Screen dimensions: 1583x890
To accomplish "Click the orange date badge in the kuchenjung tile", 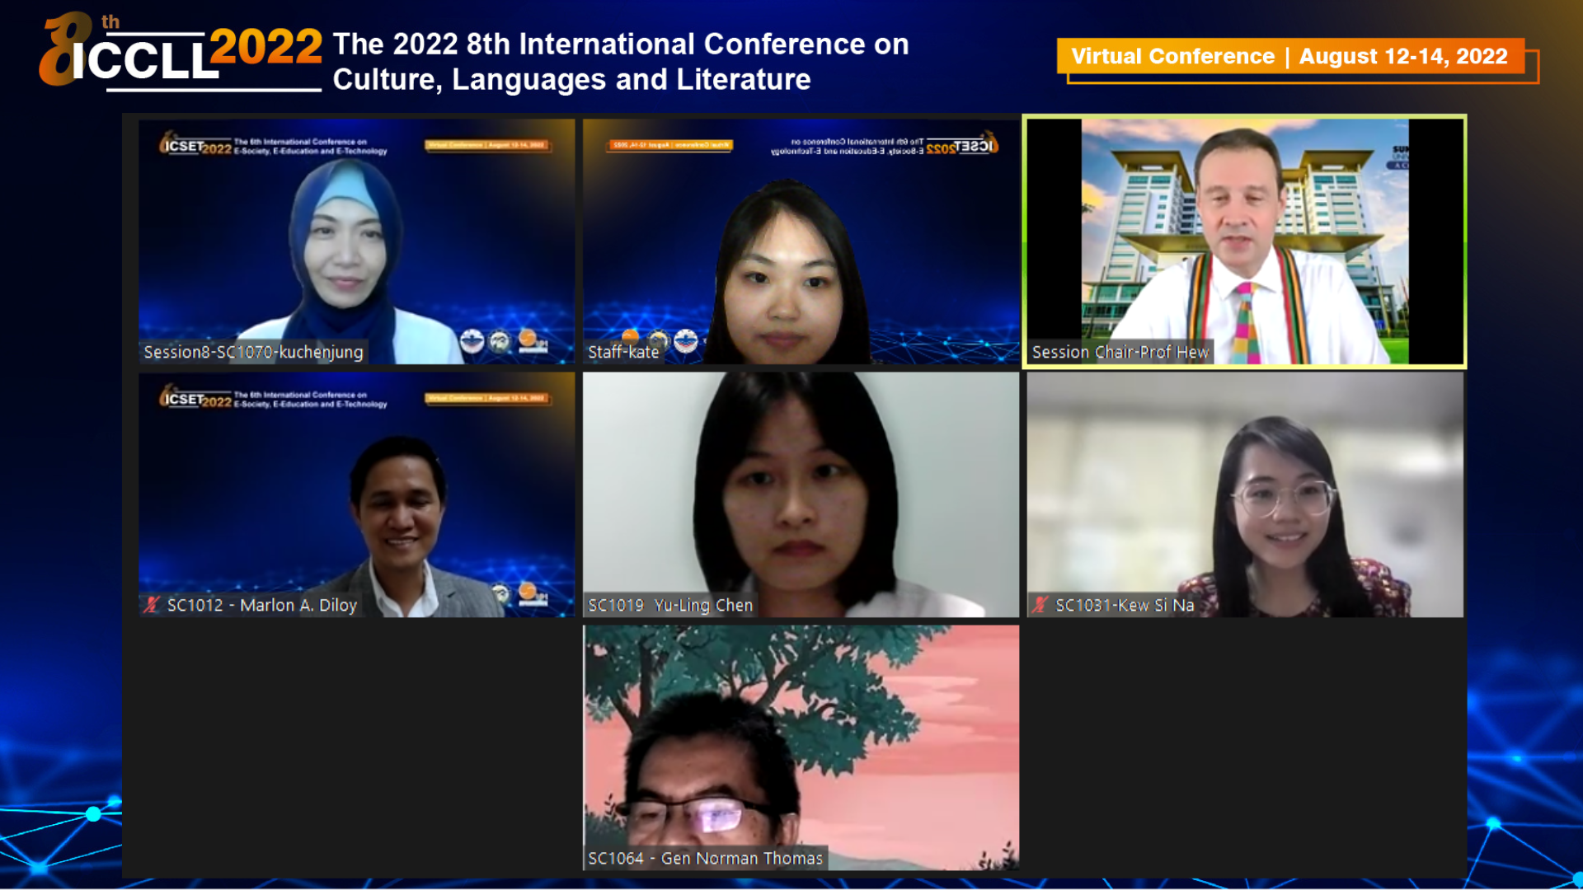I will (486, 145).
